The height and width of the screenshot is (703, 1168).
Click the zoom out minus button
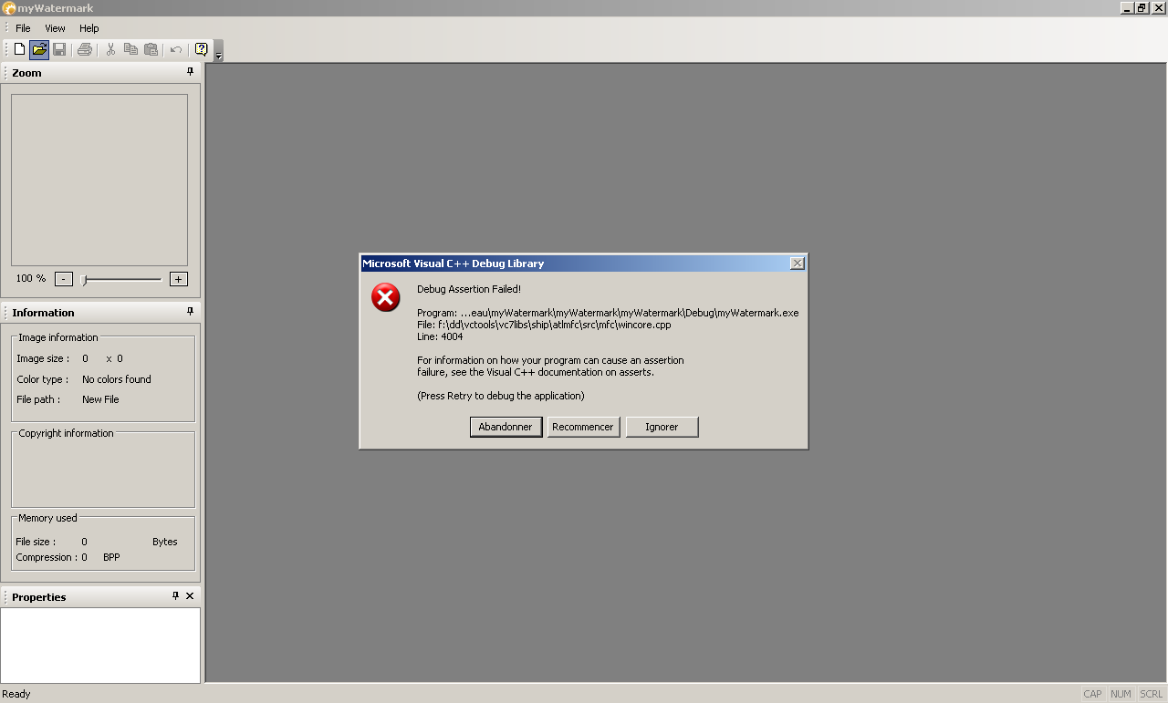64,279
